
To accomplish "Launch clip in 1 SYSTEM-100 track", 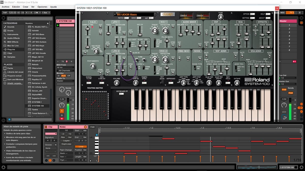I will [x=58, y=25].
